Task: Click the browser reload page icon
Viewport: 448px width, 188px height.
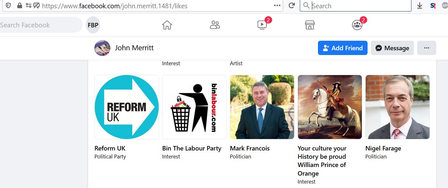Action: tap(291, 6)
